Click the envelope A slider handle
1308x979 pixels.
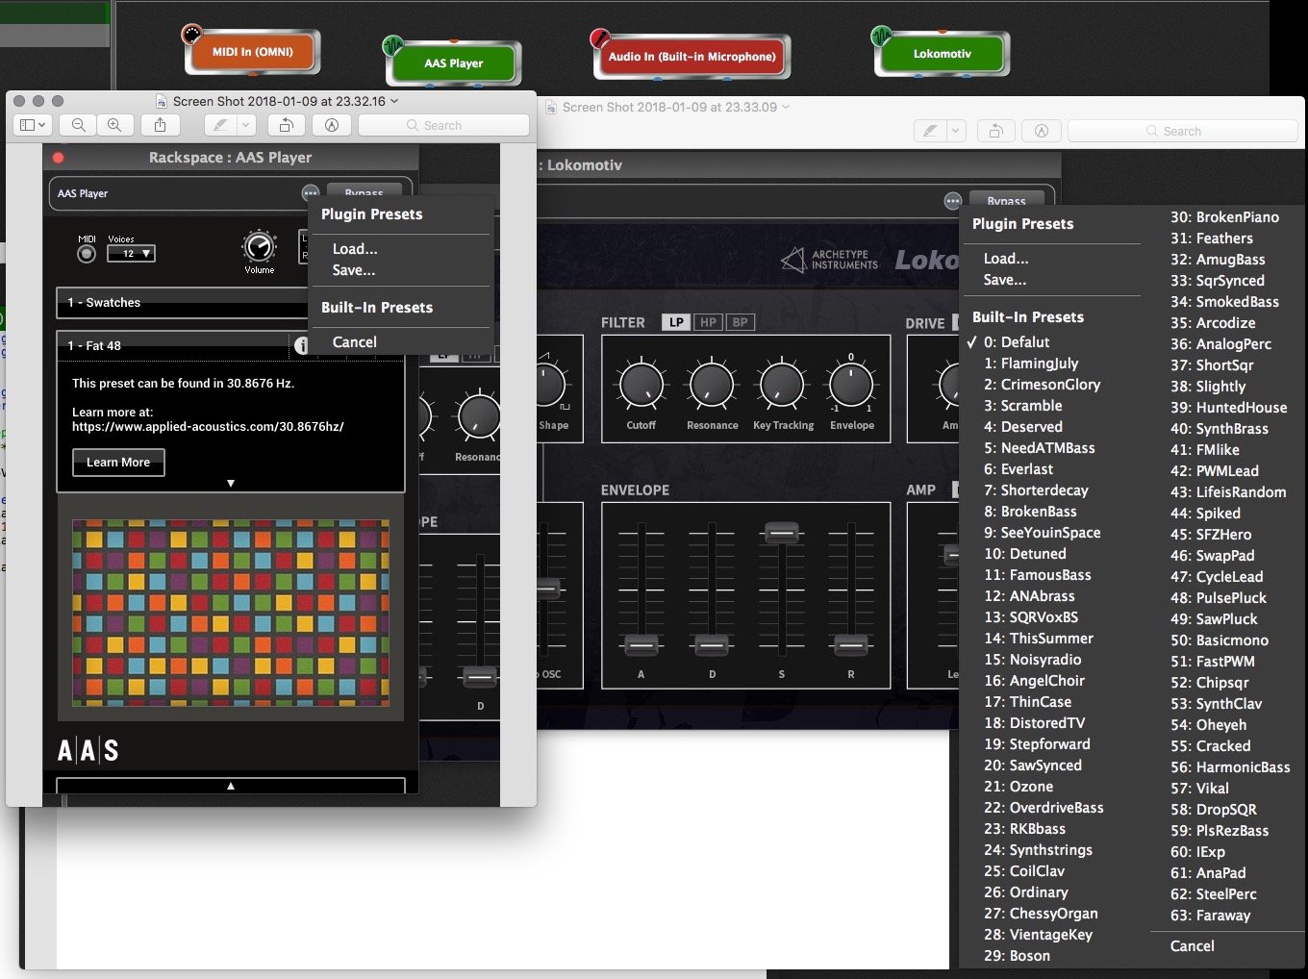[641, 644]
